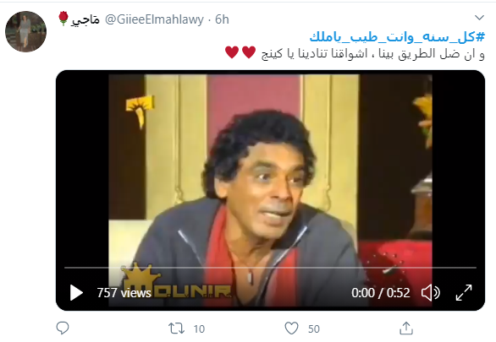Click the 757 views label

point(124,293)
